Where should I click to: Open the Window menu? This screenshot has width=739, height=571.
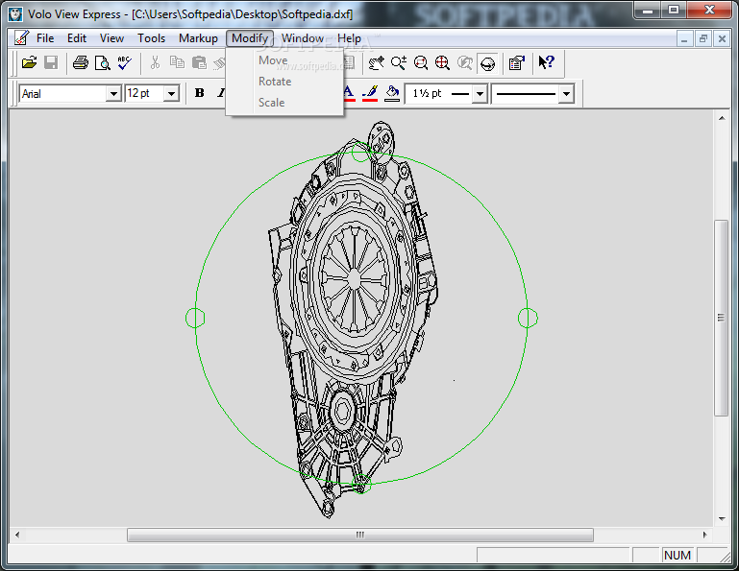pos(303,38)
